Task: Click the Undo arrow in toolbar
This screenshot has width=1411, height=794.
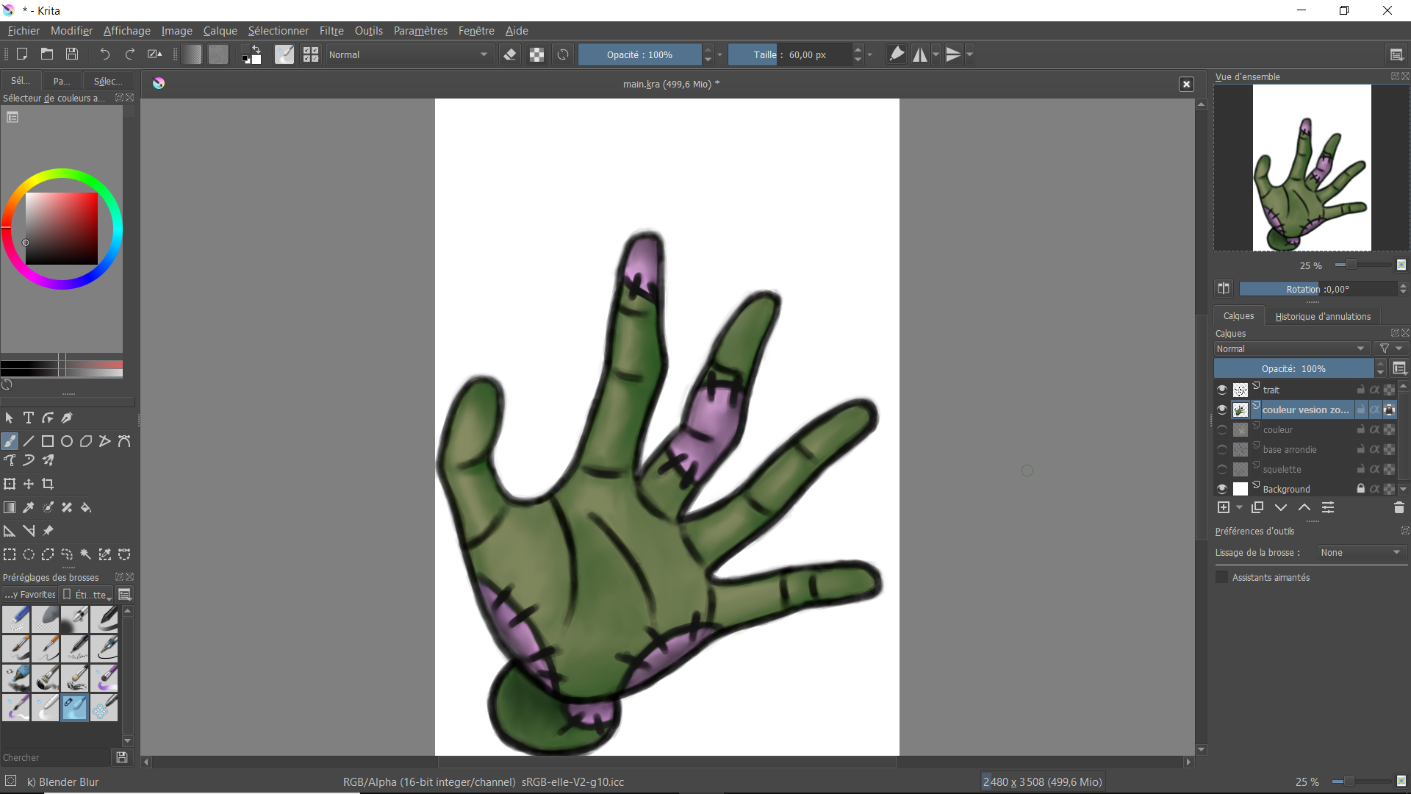Action: [104, 54]
